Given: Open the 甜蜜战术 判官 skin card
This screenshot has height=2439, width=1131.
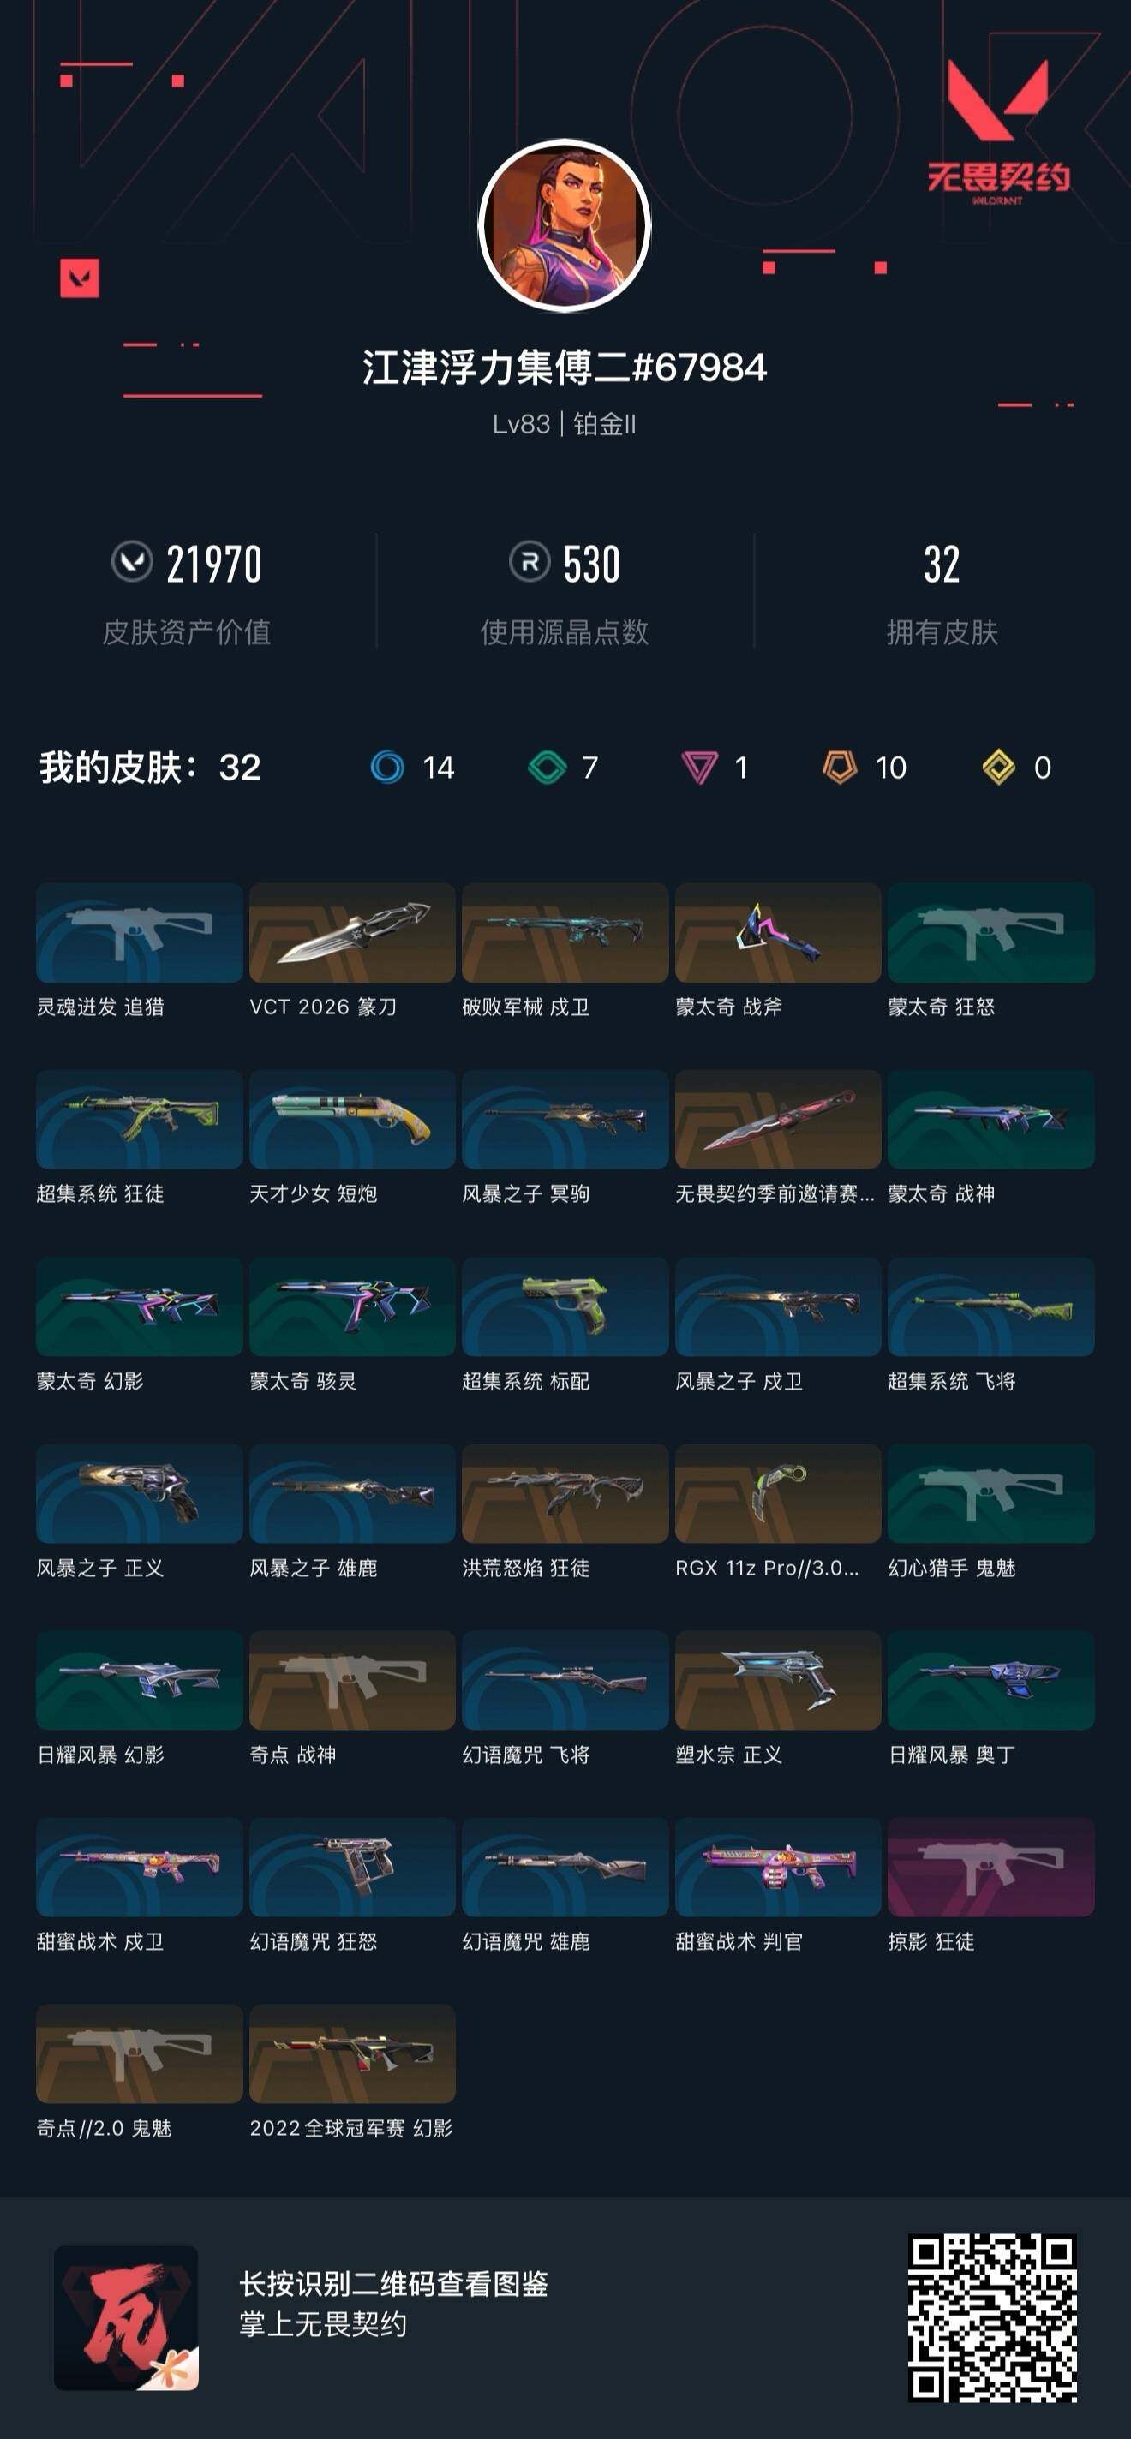Looking at the screenshot, I should [x=778, y=1866].
